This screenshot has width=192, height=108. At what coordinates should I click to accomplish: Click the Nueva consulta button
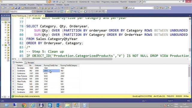pyautogui.click(x=29, y=8)
